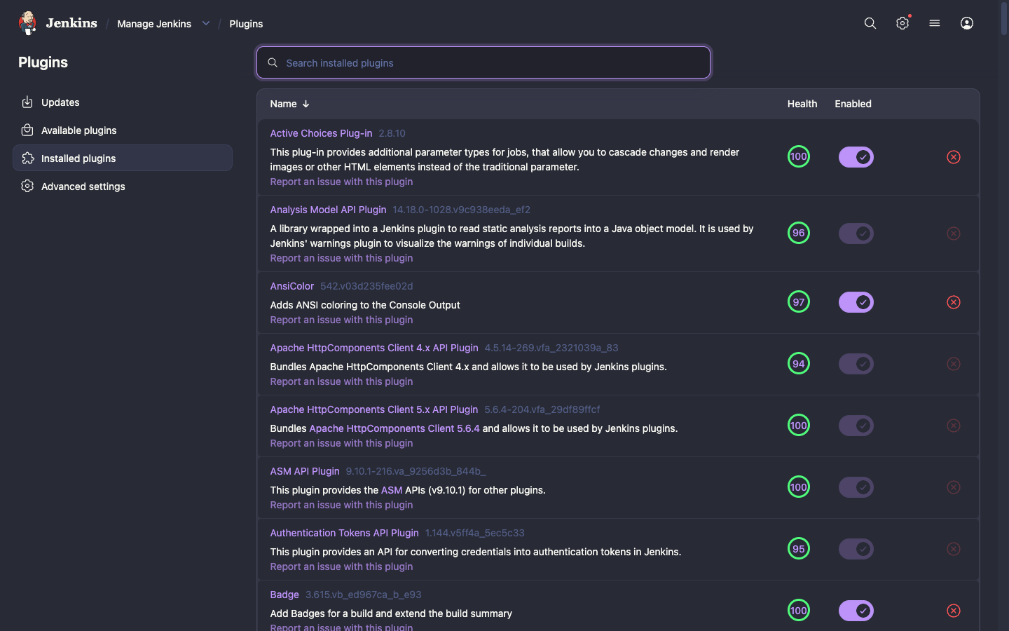
Task: Open Updates in the sidebar
Action: point(123,102)
